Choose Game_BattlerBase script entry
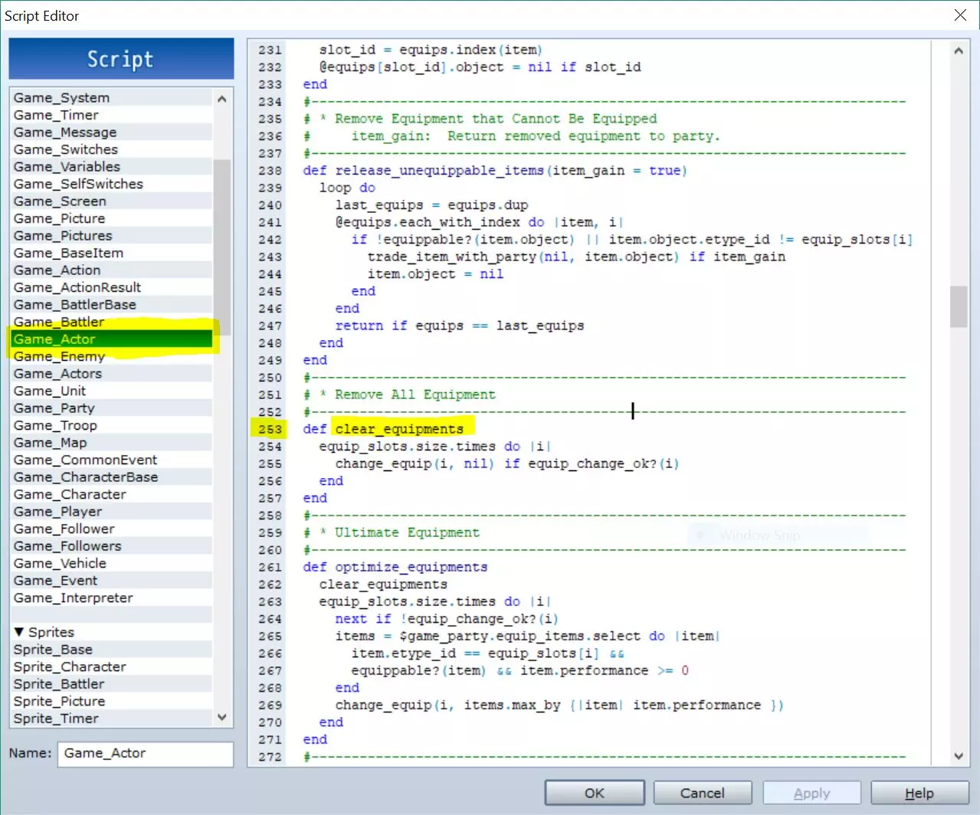The width and height of the screenshot is (980, 815). click(75, 305)
